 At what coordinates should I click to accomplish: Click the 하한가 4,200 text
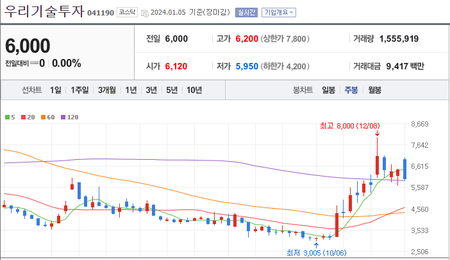tap(285, 66)
